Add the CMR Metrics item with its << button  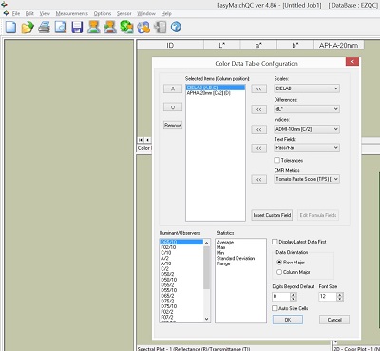pos(258,179)
